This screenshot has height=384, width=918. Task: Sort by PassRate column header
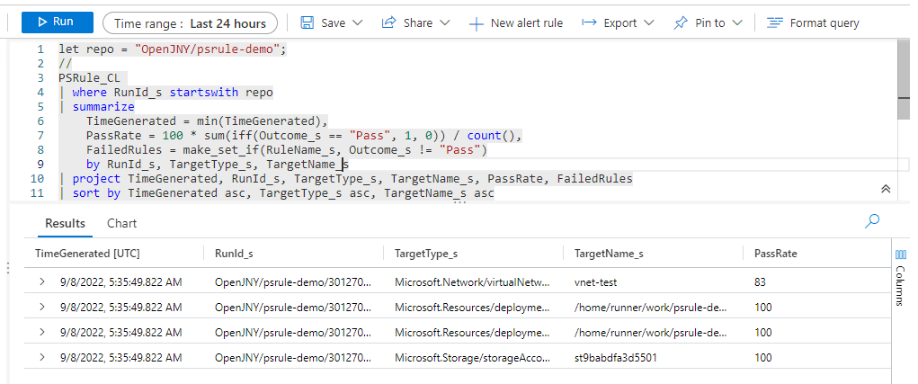776,254
